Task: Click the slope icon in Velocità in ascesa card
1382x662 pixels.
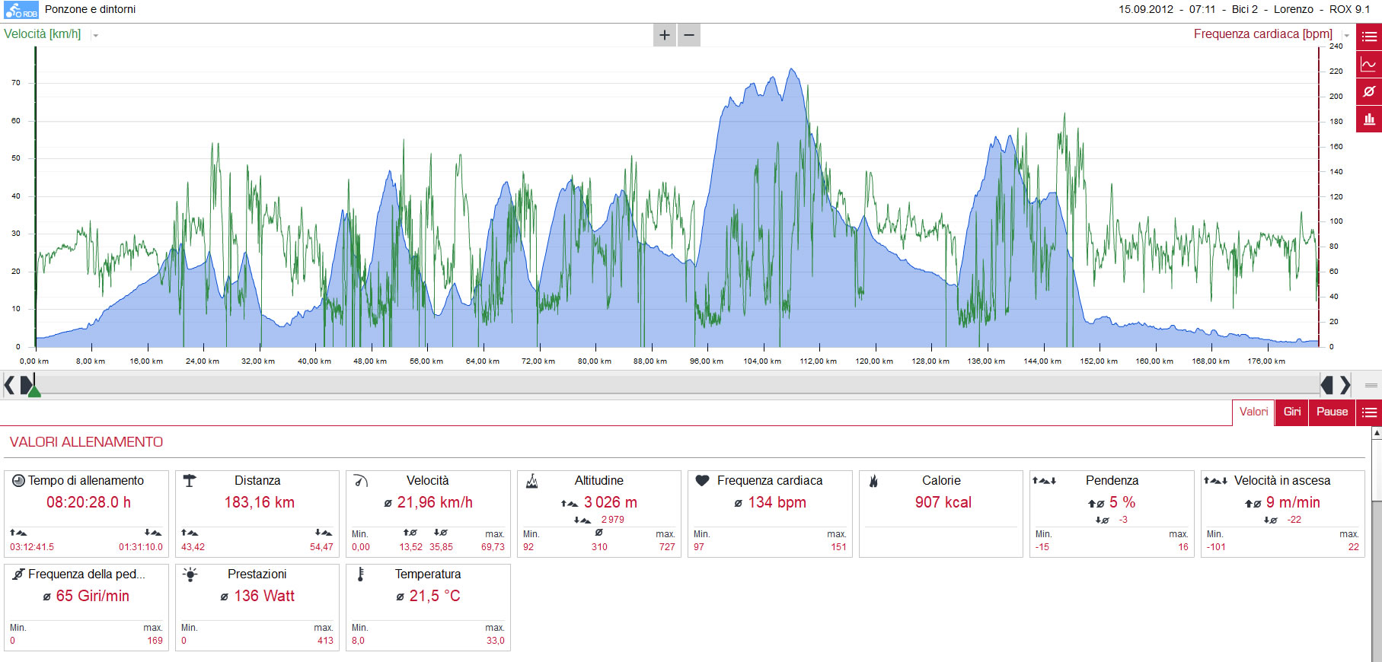Action: (1215, 480)
